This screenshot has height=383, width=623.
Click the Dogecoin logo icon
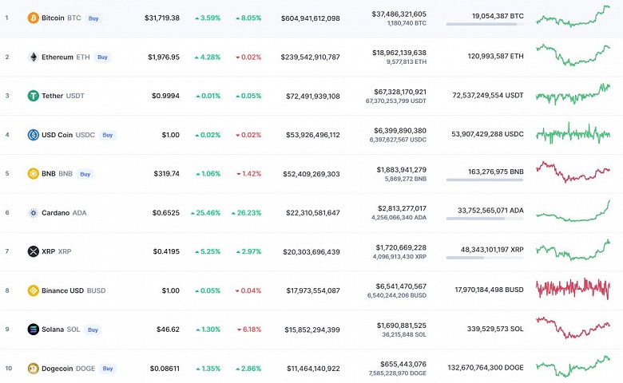[33, 368]
